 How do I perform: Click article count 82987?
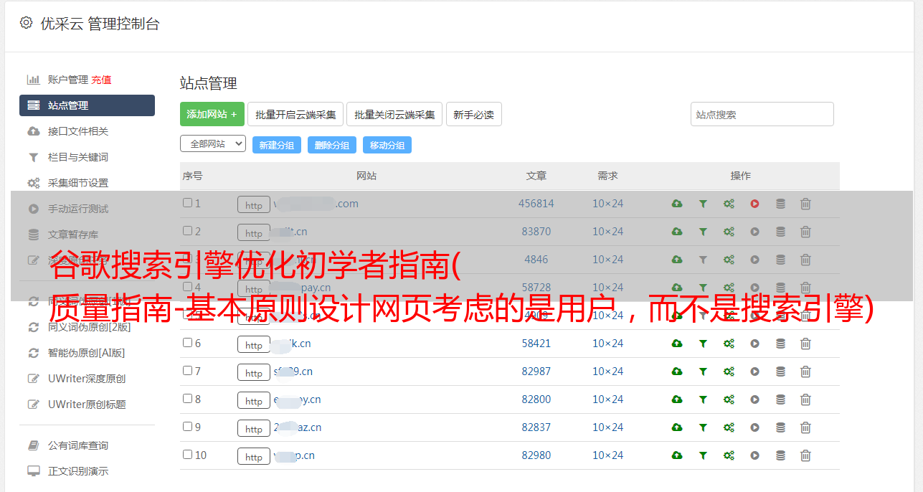click(x=536, y=372)
